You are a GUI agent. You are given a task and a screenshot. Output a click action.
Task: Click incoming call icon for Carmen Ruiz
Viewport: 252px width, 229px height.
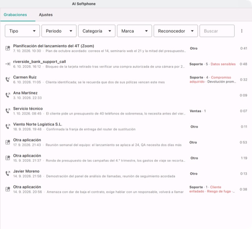tap(8, 80)
